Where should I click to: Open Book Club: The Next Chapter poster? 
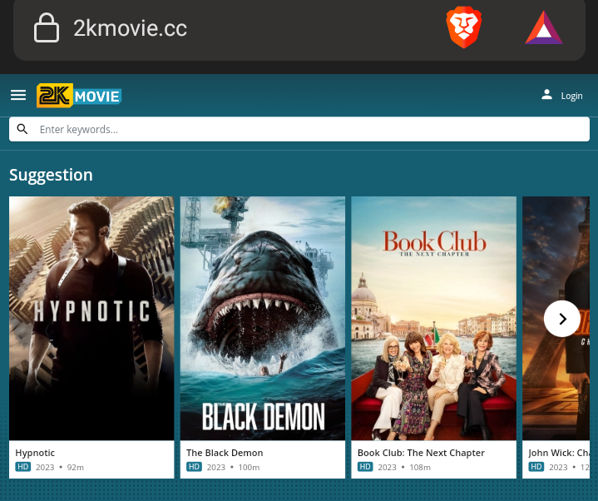pos(433,318)
